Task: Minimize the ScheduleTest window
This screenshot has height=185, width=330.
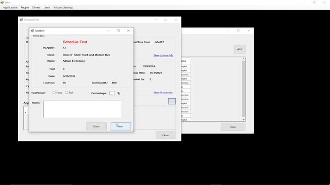Action: pyautogui.click(x=156, y=20)
